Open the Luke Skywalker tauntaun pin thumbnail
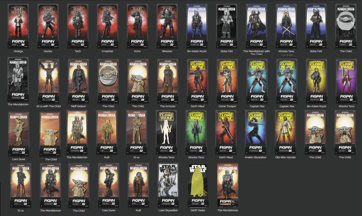 click(167, 184)
